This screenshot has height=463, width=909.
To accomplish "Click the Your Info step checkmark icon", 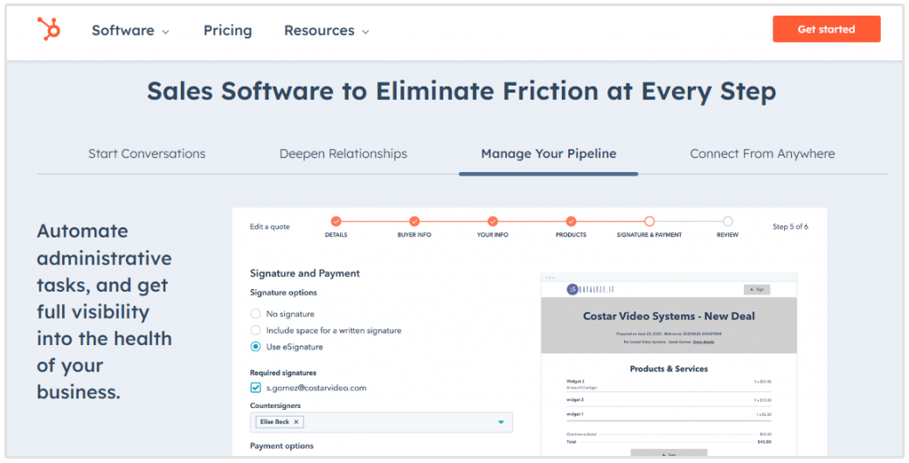I will [493, 222].
